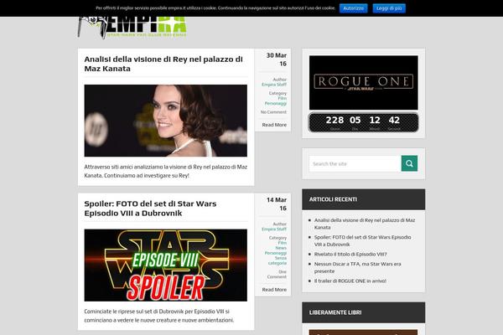
Task: Open article title about Rey's vision
Action: 163,64
